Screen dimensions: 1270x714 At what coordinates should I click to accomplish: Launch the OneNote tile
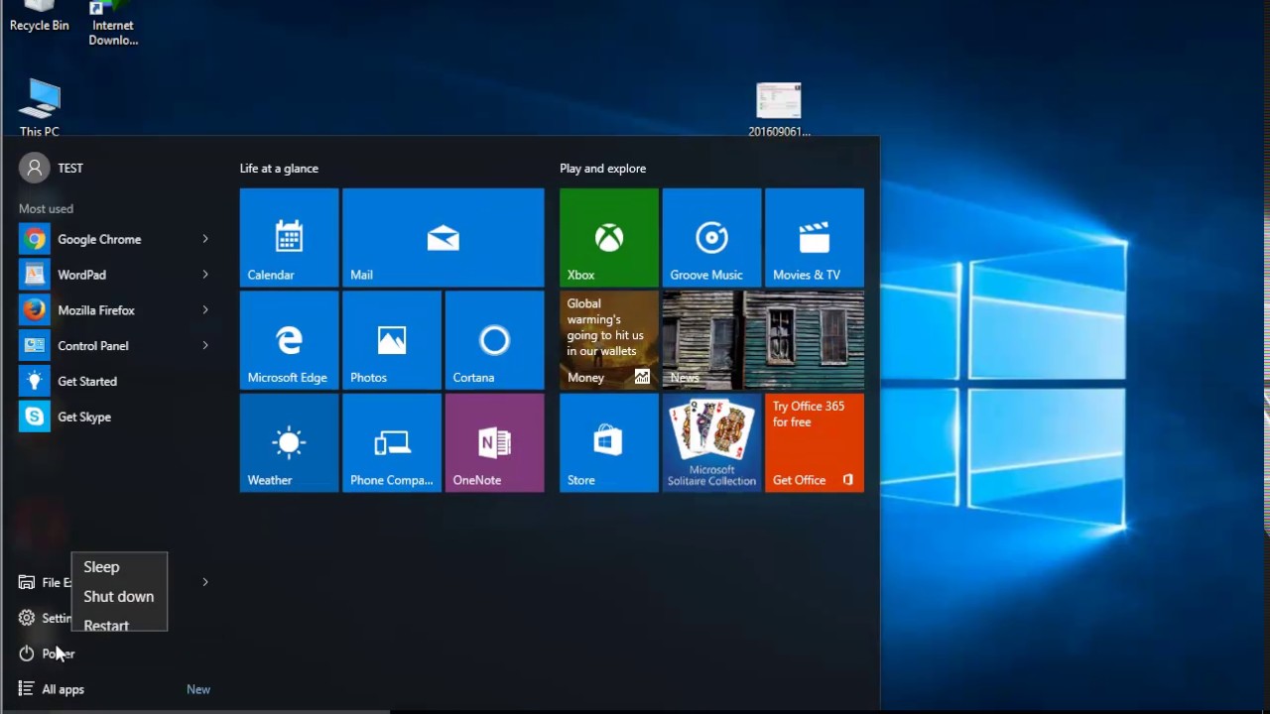tap(494, 443)
